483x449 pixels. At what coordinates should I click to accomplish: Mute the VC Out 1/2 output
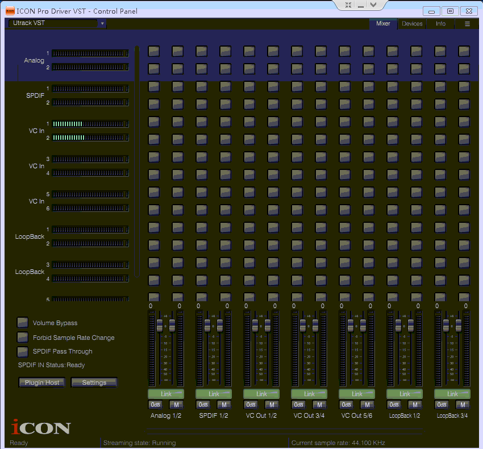(x=272, y=405)
